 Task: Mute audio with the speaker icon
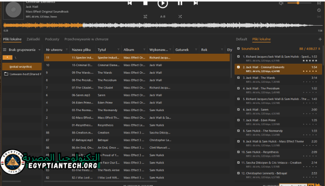pos(281,3)
